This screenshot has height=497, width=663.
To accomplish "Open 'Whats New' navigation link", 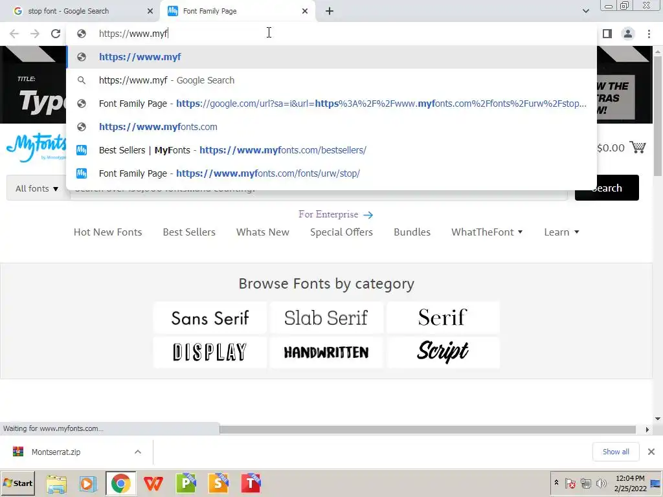I will point(263,232).
